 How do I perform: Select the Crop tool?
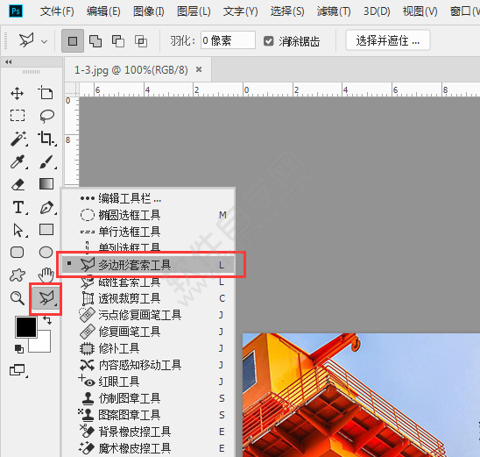(x=46, y=138)
